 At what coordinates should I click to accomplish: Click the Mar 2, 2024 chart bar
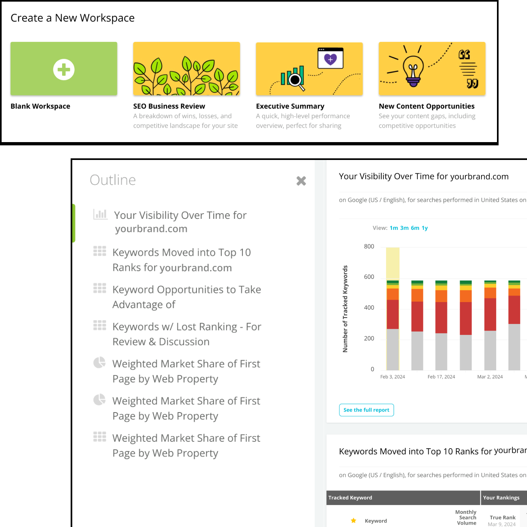click(490, 325)
